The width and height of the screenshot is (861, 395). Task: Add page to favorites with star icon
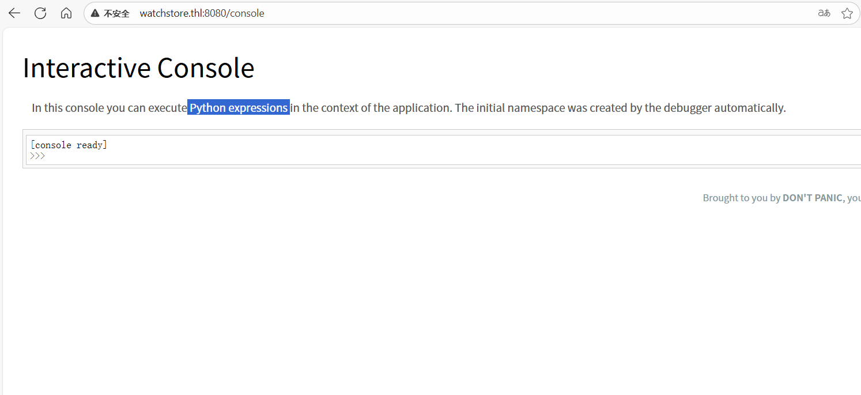[847, 13]
